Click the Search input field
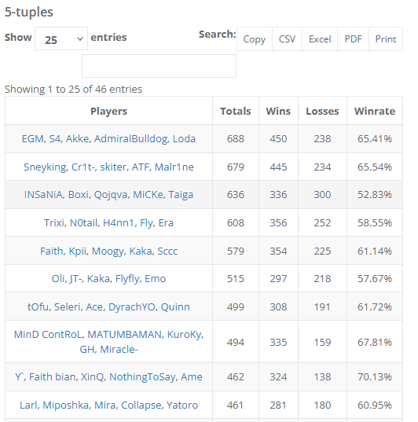 point(159,66)
